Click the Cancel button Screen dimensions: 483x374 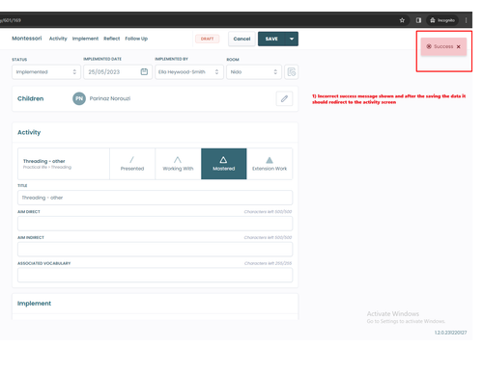[x=241, y=39]
